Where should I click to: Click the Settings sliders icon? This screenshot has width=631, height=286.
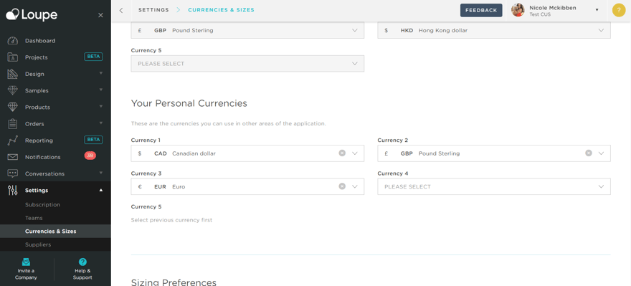(x=13, y=190)
